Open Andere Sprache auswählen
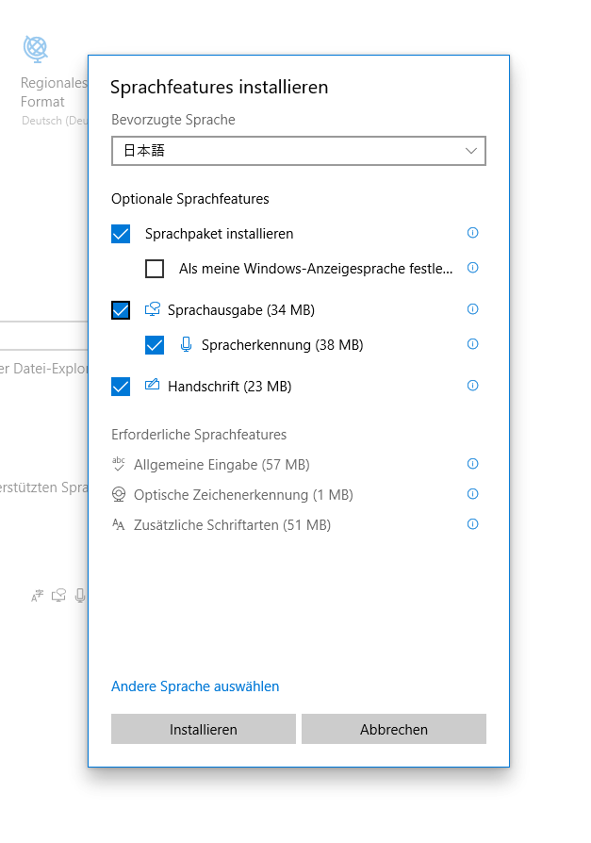Screen dimensions: 591x843 (195, 686)
